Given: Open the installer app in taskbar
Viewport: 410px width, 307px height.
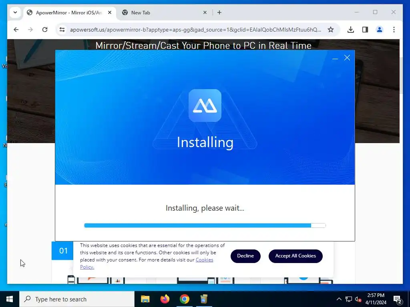Looking at the screenshot, I should [x=204, y=299].
